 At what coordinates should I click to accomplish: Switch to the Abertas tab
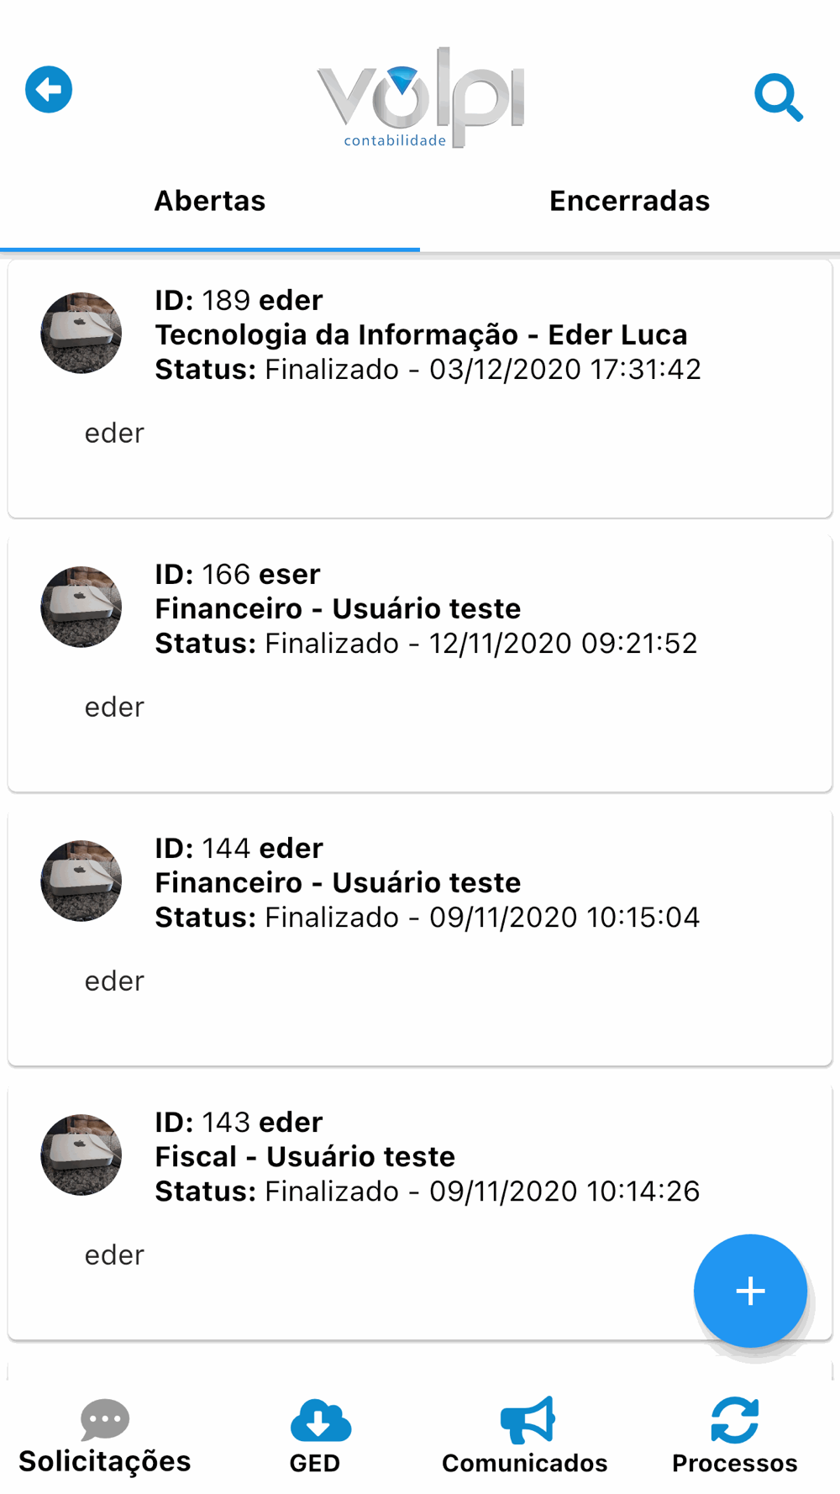210,202
